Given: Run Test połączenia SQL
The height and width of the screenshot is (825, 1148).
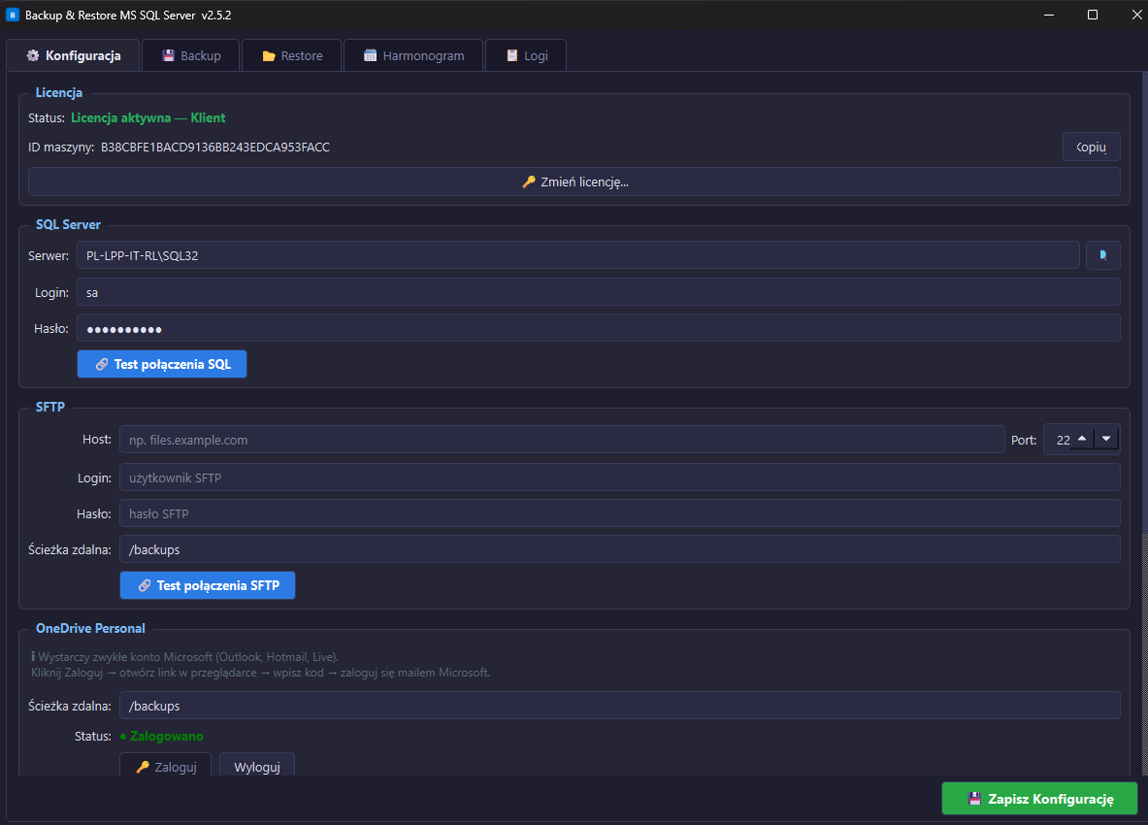Looking at the screenshot, I should point(162,364).
